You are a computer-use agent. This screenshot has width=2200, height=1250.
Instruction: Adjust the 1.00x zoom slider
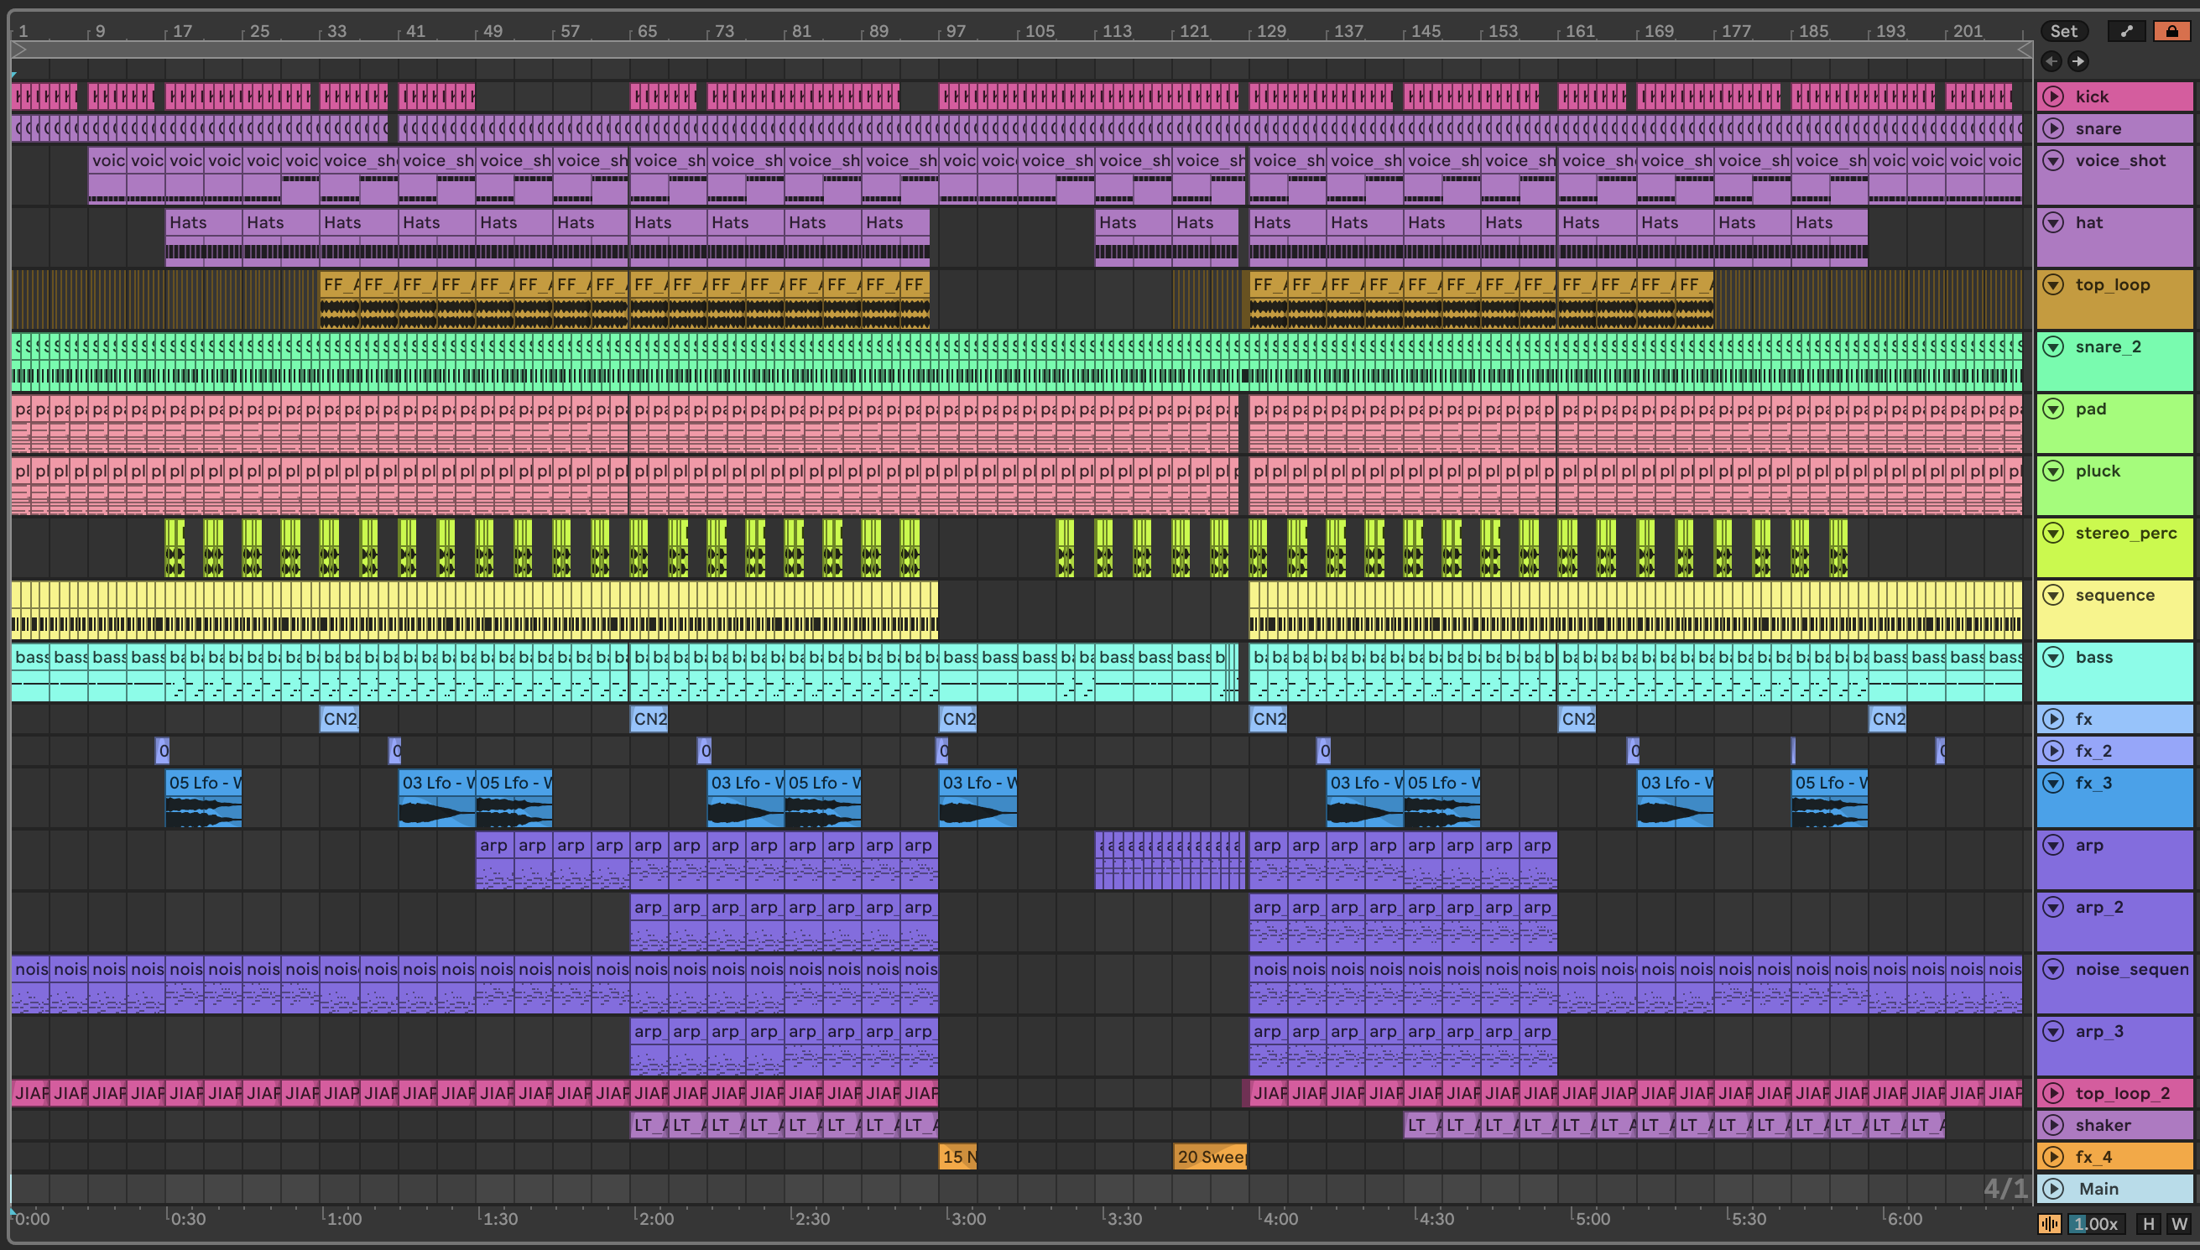click(2096, 1224)
